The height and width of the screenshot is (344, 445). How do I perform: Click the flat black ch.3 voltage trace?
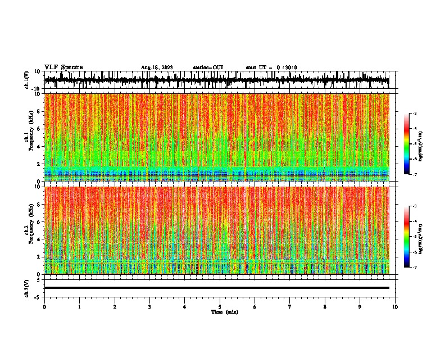(217, 288)
